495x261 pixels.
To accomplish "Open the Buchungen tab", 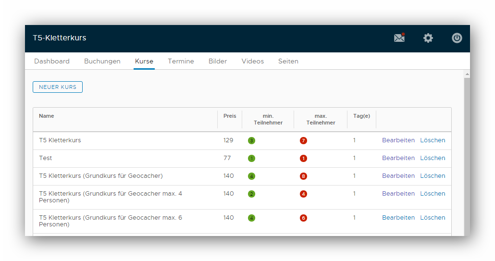I will (102, 61).
